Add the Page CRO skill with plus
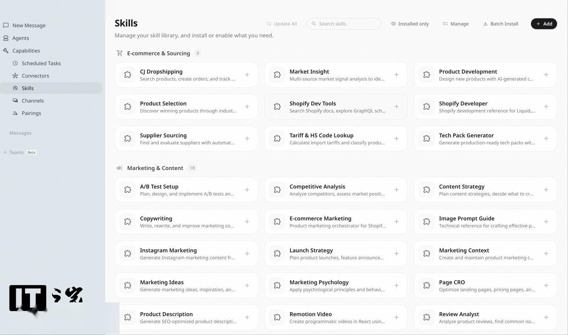Viewport: 568px width, 335px height. click(546, 285)
